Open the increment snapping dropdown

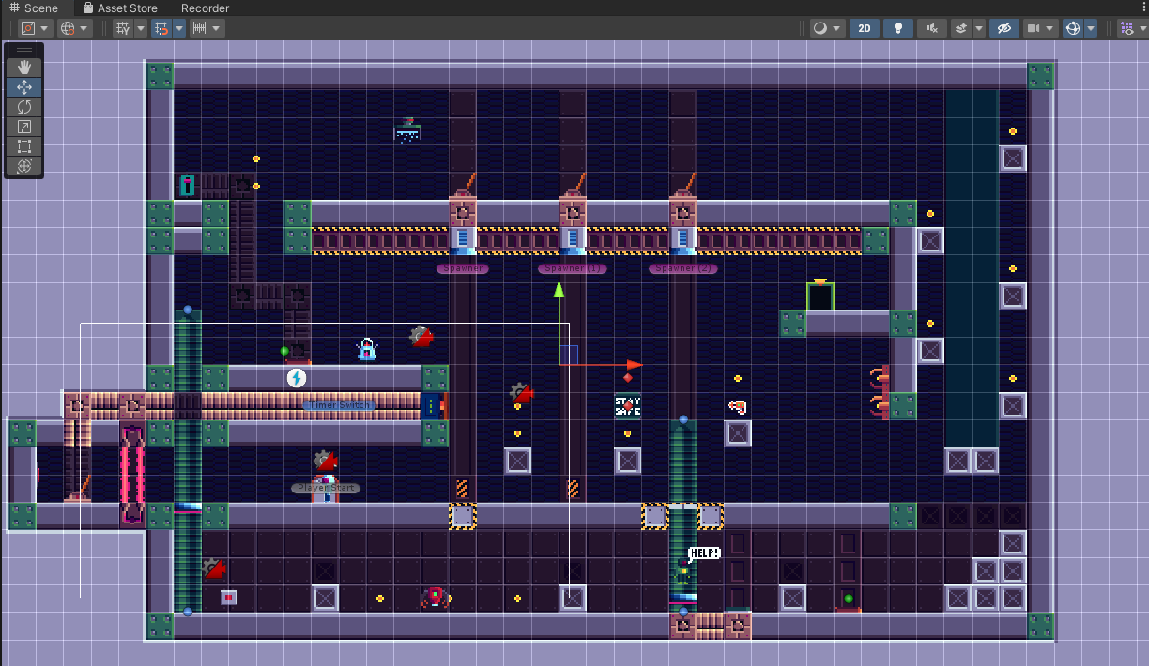[218, 28]
